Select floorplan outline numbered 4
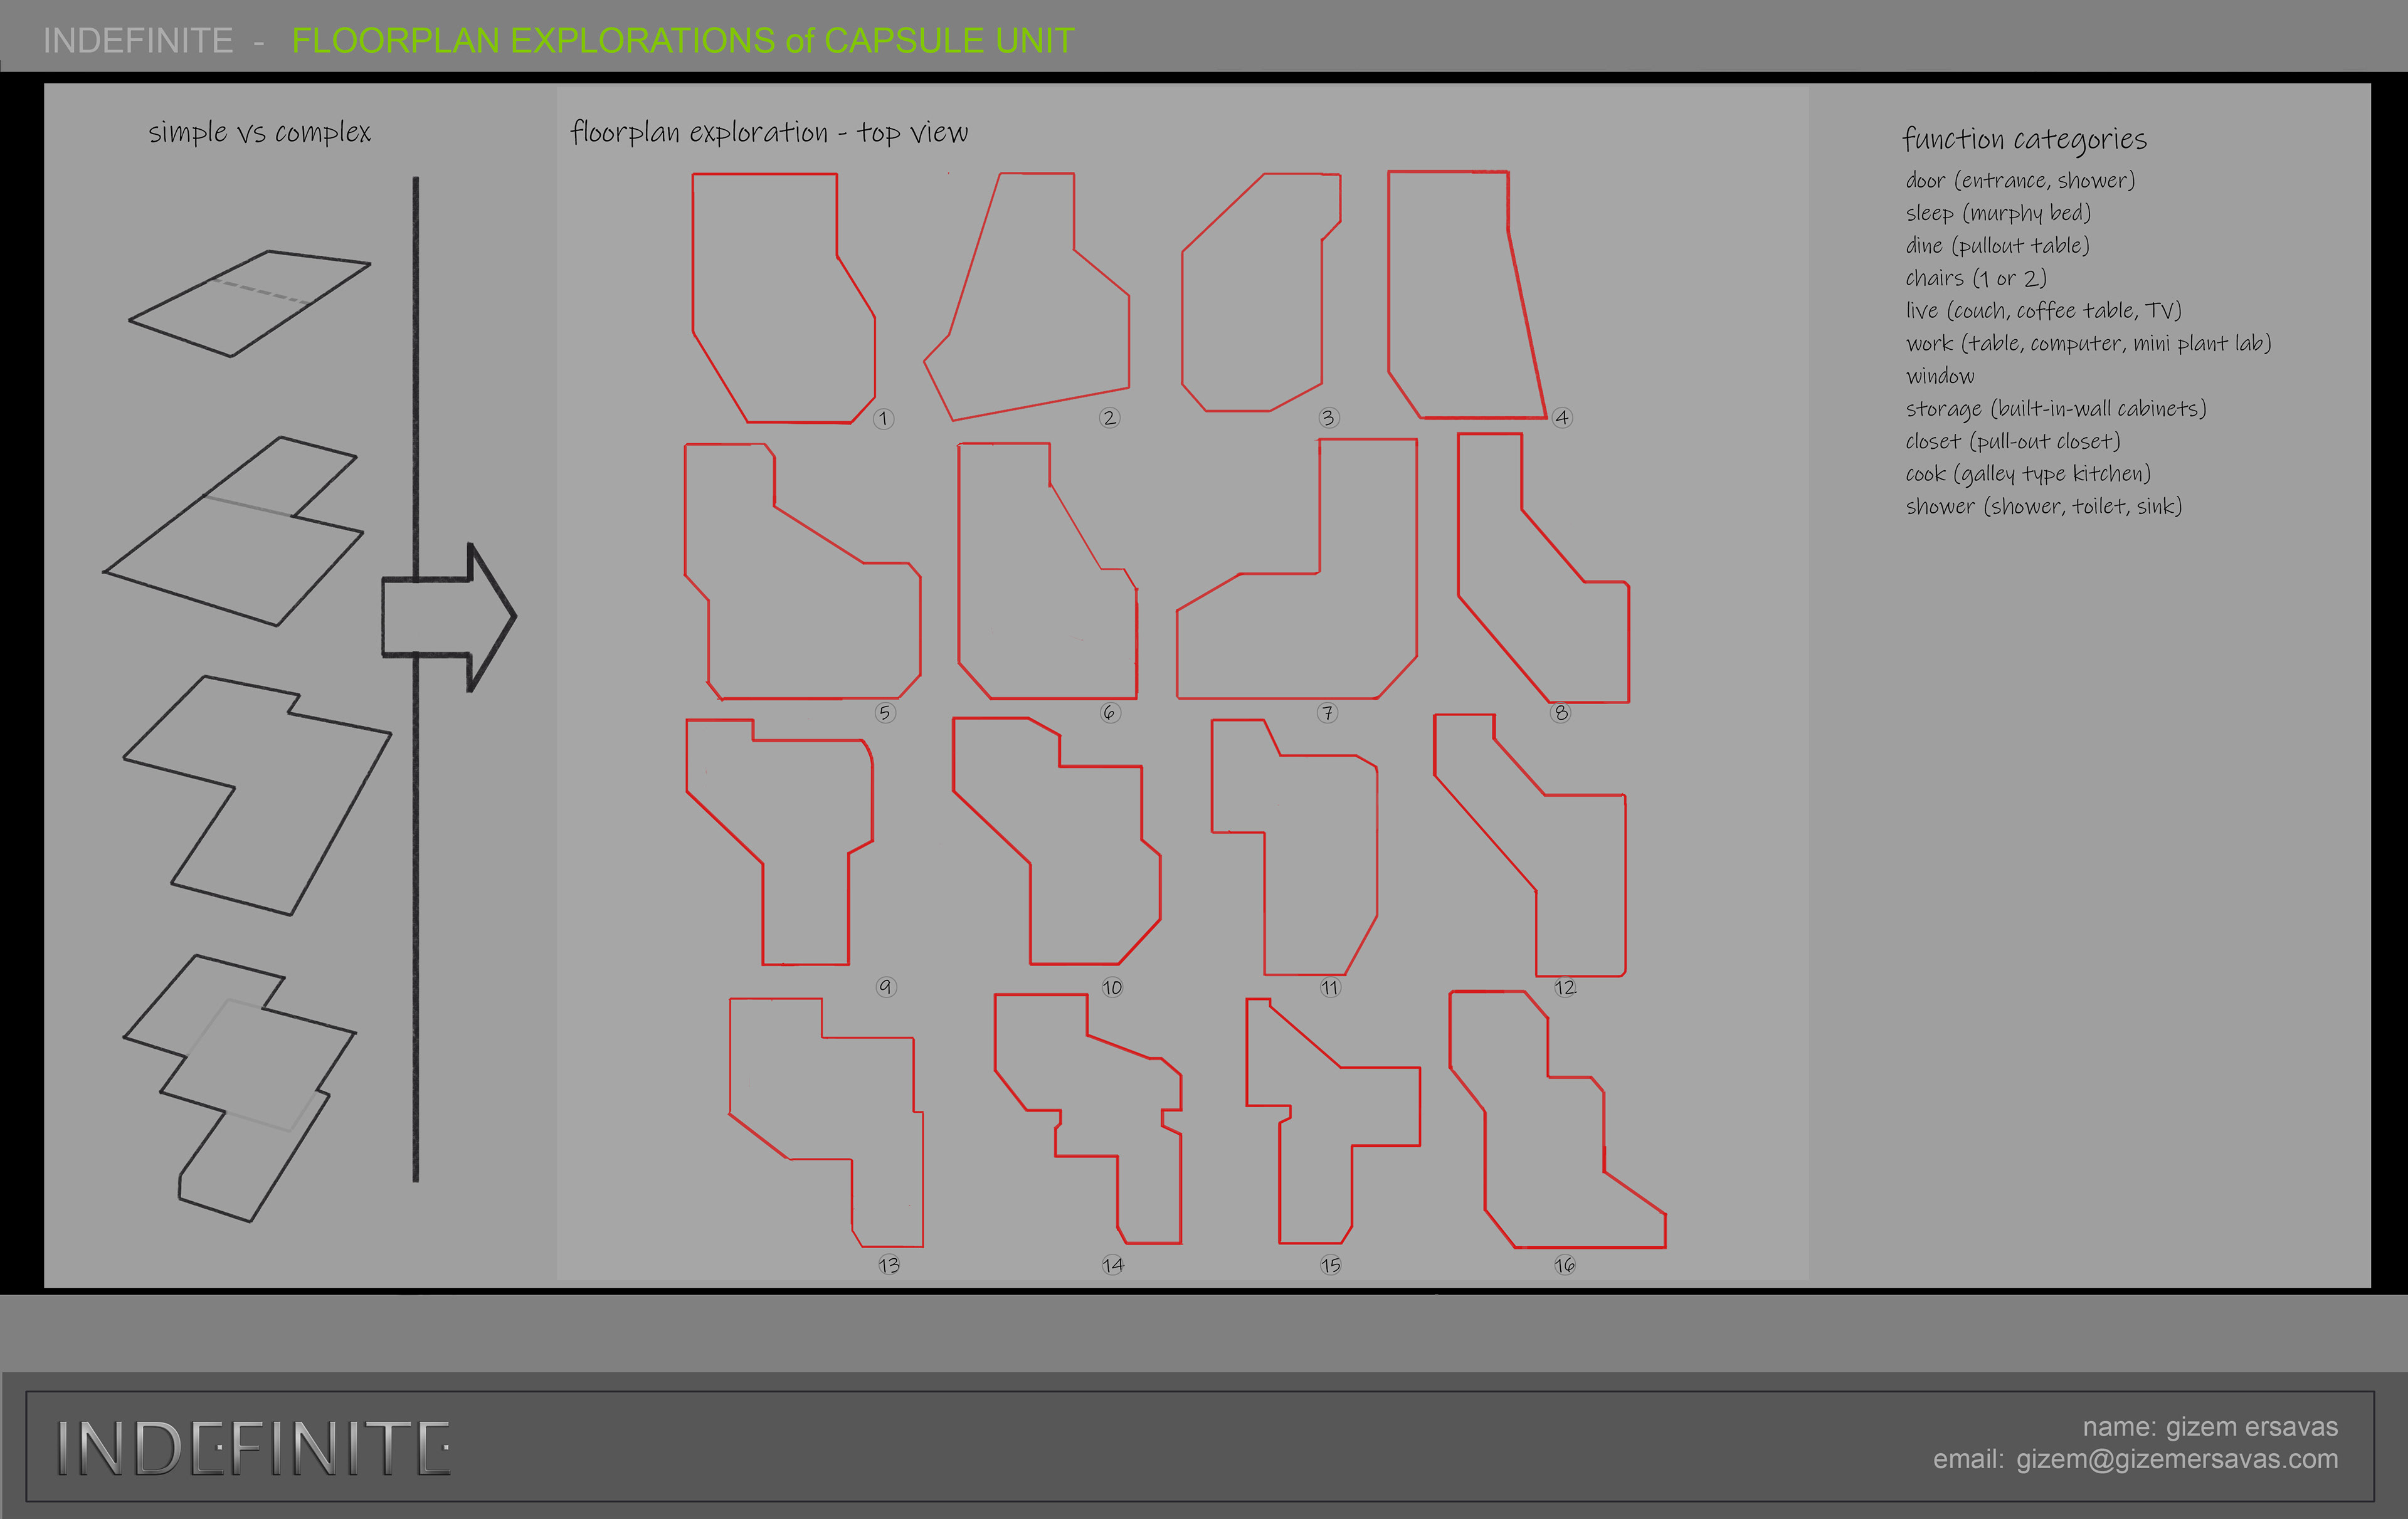The width and height of the screenshot is (2408, 1519). coord(1467,294)
